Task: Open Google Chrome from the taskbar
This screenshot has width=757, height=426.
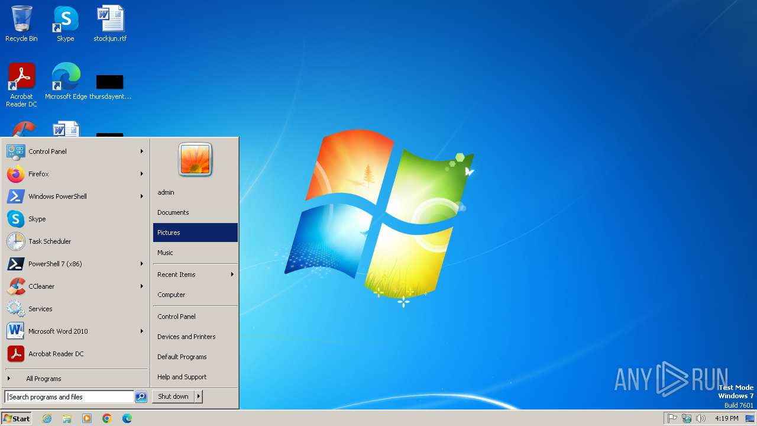Action: tap(107, 418)
